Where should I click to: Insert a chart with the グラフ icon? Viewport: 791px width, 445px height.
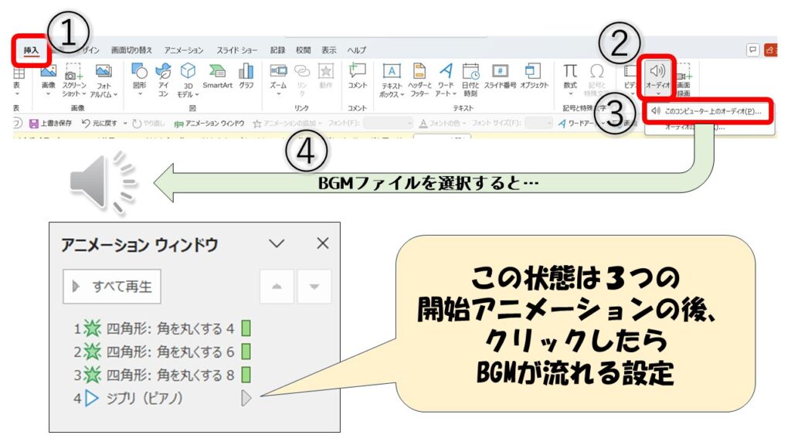click(246, 76)
